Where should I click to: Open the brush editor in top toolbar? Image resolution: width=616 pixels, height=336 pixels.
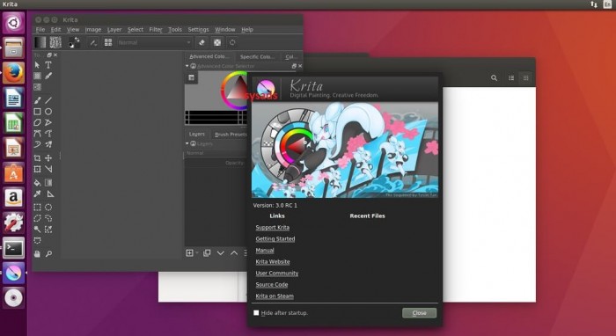[93, 42]
